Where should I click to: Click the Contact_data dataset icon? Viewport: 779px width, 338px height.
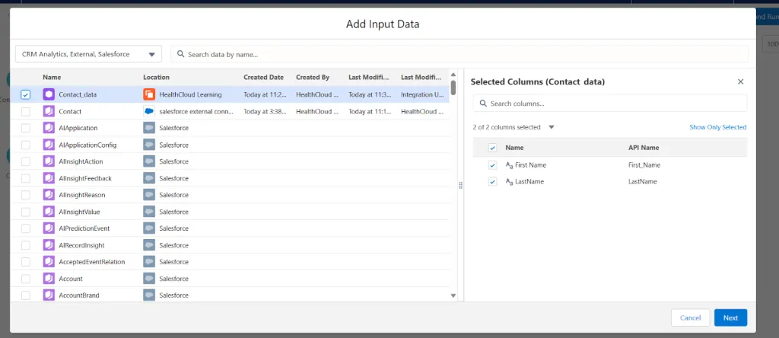click(49, 94)
